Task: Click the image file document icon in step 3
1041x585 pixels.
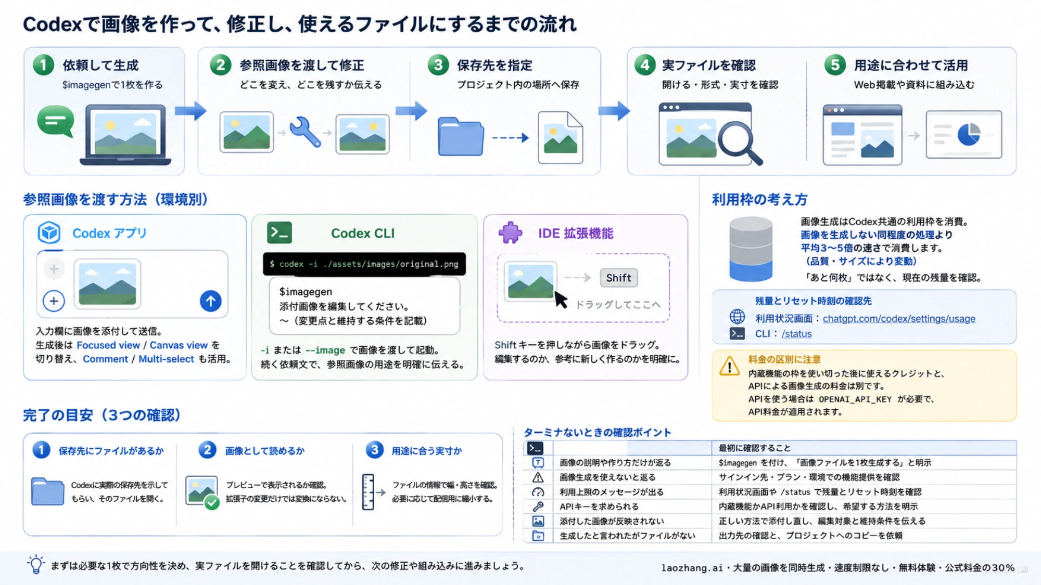Action: pos(560,138)
